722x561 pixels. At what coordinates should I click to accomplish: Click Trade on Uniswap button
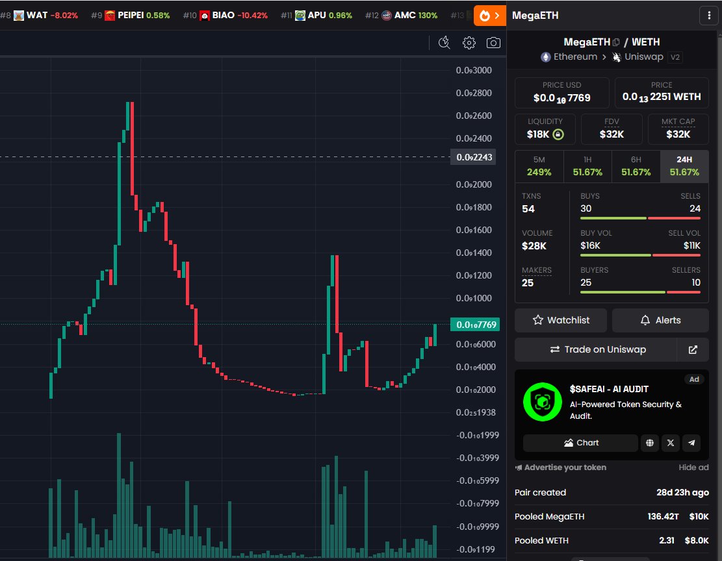596,350
